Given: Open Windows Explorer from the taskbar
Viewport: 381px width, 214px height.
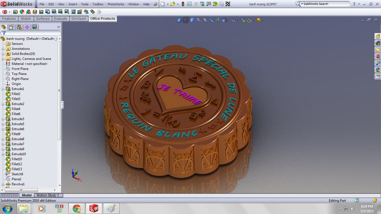Looking at the screenshot, I should pyautogui.click(x=24, y=208).
